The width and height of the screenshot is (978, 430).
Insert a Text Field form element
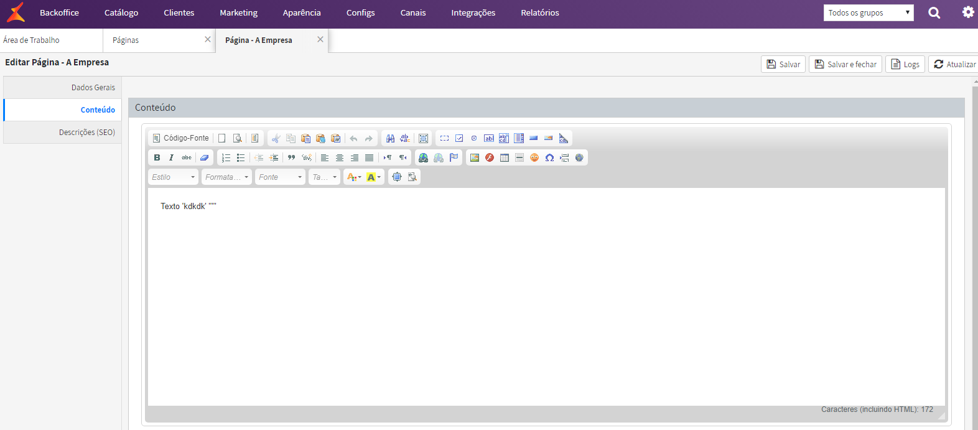[489, 138]
